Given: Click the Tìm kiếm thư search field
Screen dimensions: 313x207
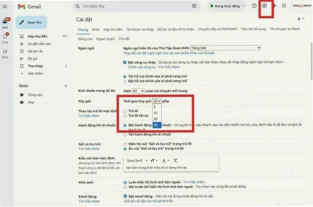Looking at the screenshot, I should pos(136,6).
